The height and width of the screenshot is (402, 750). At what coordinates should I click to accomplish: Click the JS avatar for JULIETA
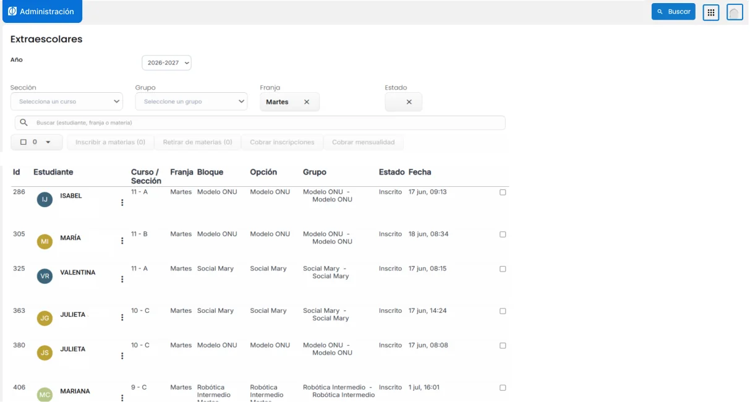click(45, 353)
